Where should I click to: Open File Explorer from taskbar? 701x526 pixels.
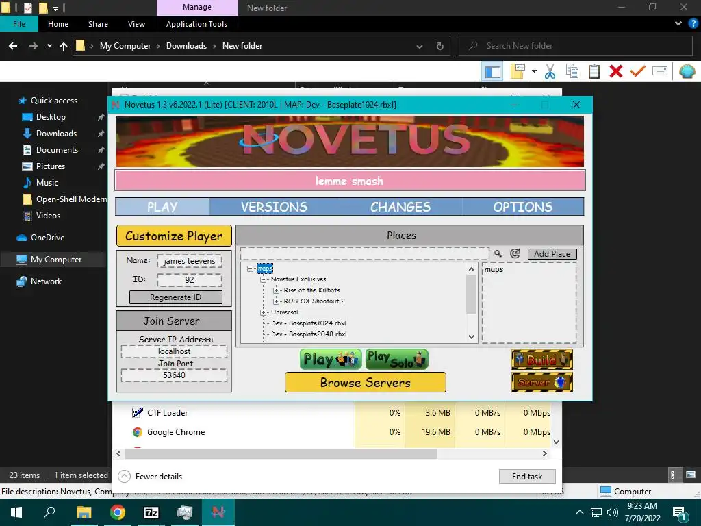tap(84, 512)
